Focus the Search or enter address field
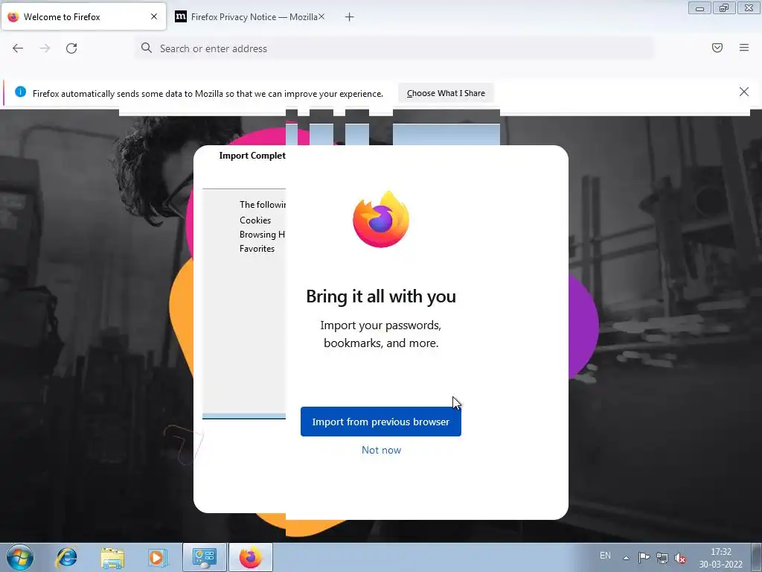Viewport: 762px width, 572px height. pos(394,48)
